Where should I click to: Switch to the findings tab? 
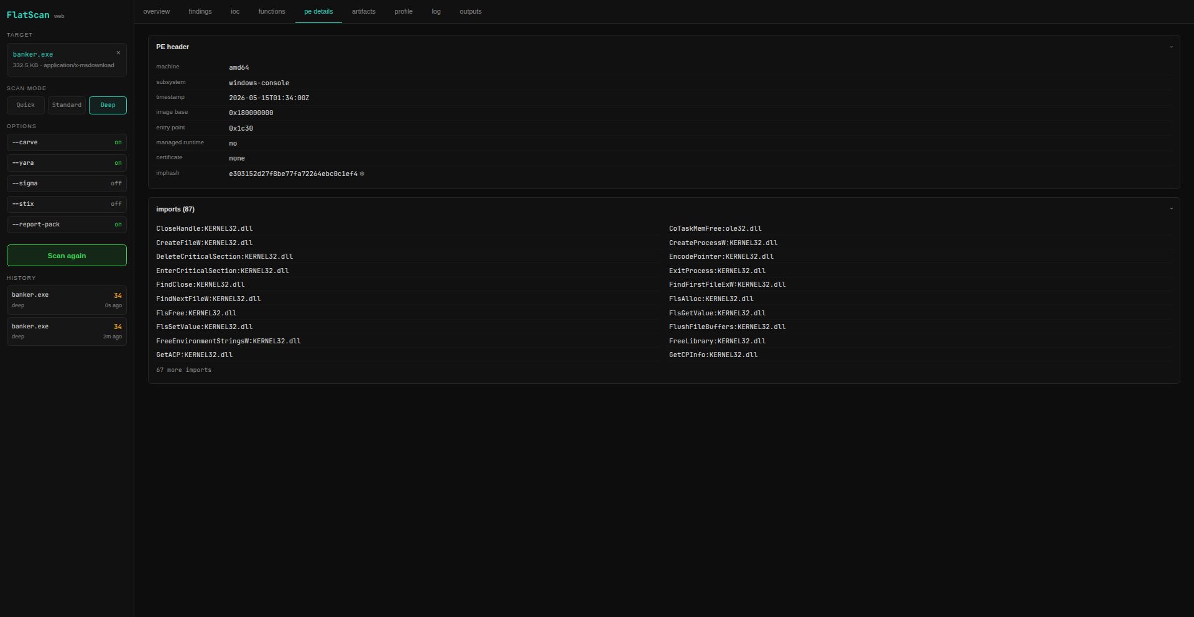pyautogui.click(x=200, y=12)
